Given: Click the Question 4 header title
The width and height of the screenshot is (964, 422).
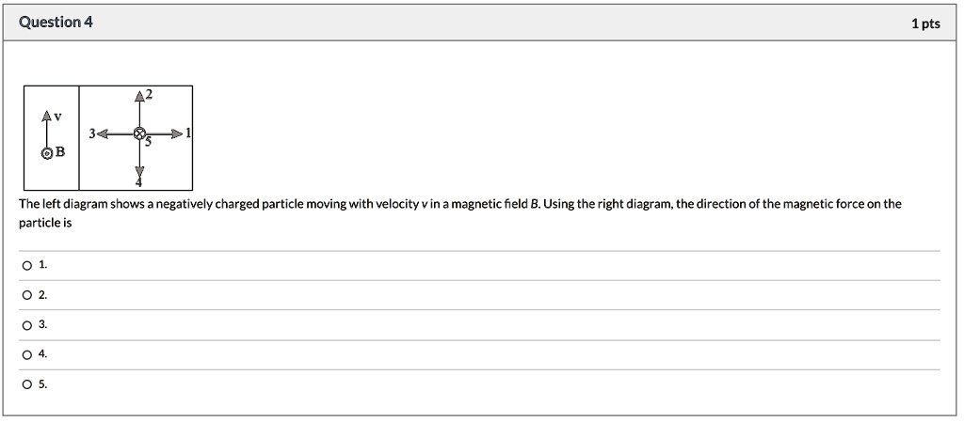Looking at the screenshot, I should [56, 23].
